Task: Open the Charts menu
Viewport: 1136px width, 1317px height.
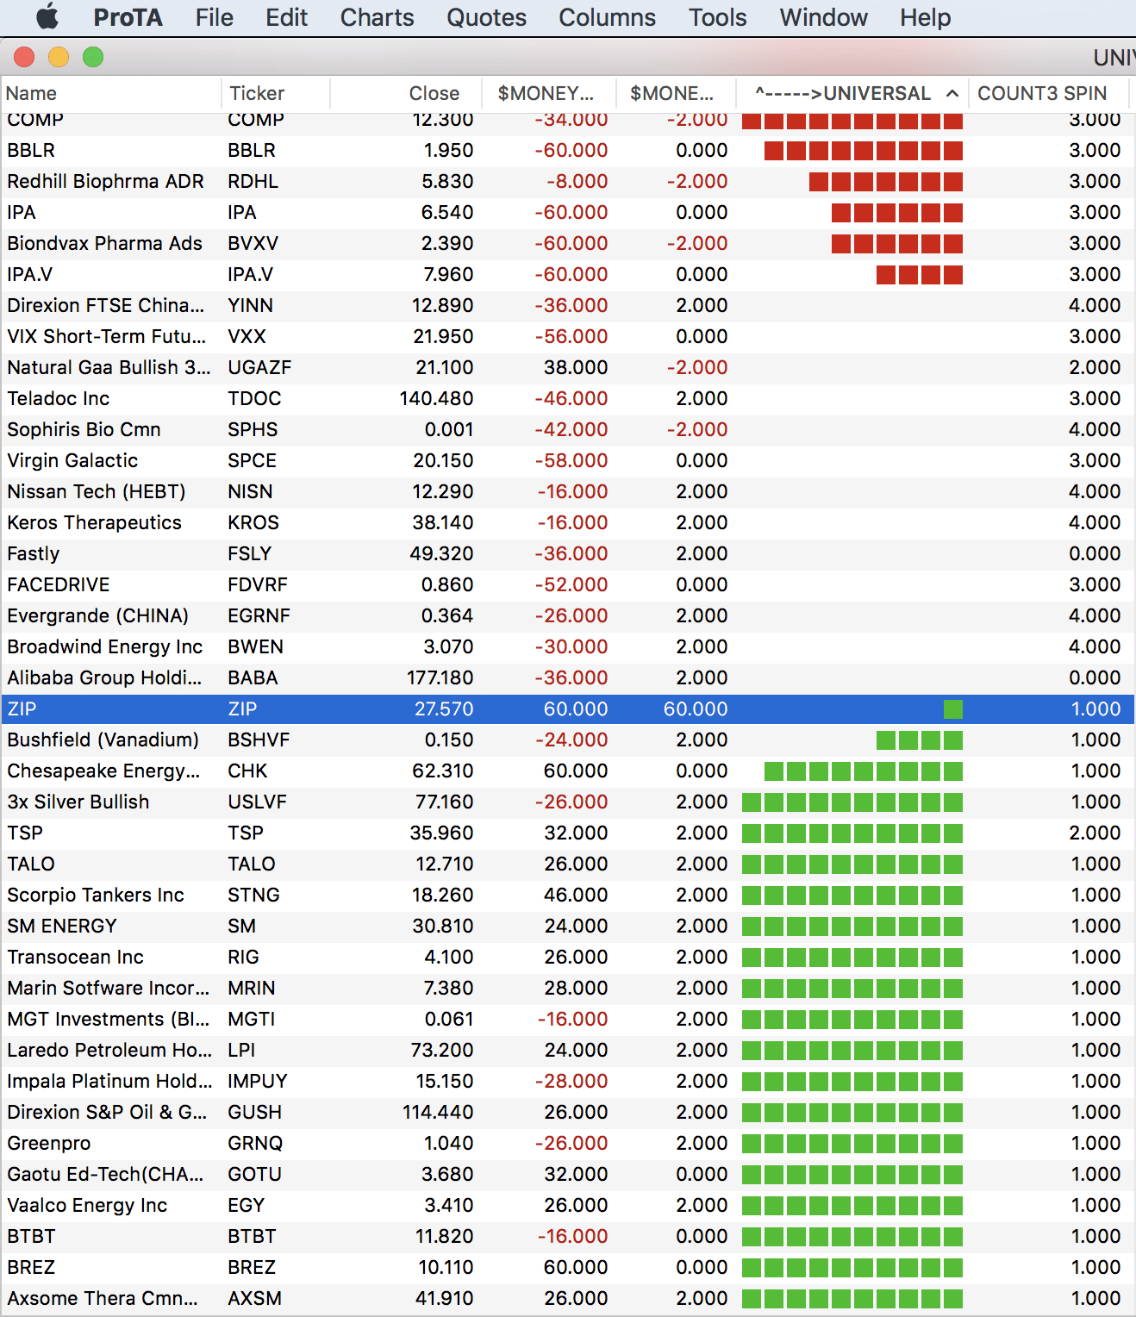Action: [x=377, y=17]
